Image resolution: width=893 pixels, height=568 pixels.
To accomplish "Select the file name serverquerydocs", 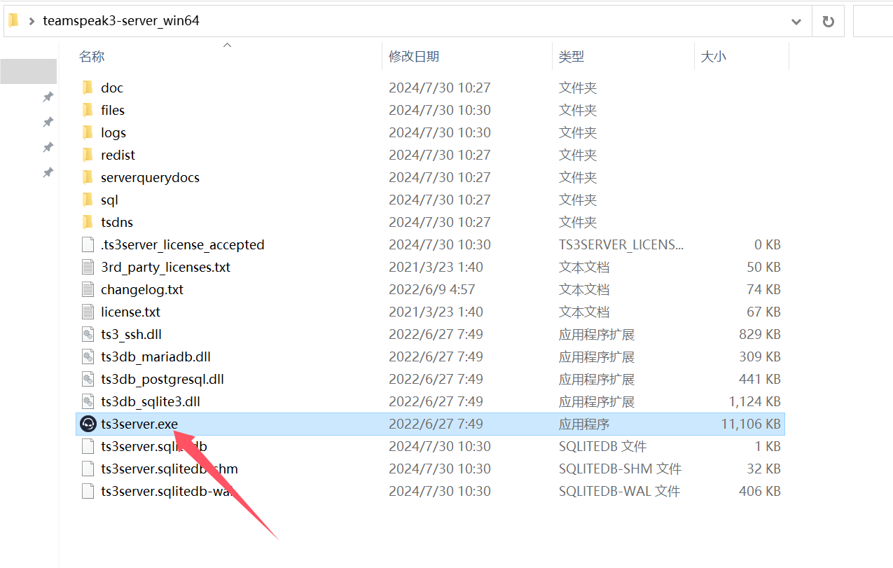I will click(150, 177).
